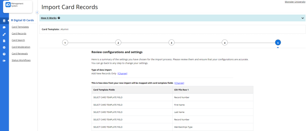Open the ID cards sidebar icon
Image resolution: width=307 pixels, height=131 pixels.
pyautogui.click(x=4, y=21)
